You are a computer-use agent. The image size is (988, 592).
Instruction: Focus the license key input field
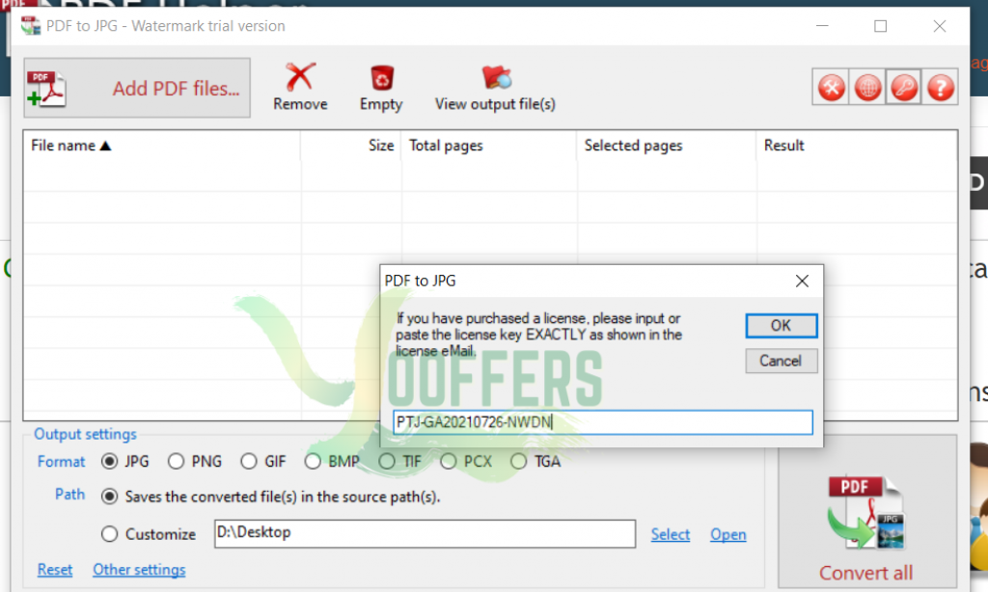[603, 422]
